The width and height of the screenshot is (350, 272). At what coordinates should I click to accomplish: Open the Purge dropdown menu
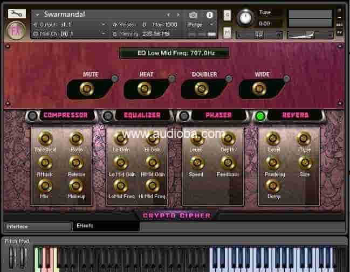pyautogui.click(x=201, y=25)
